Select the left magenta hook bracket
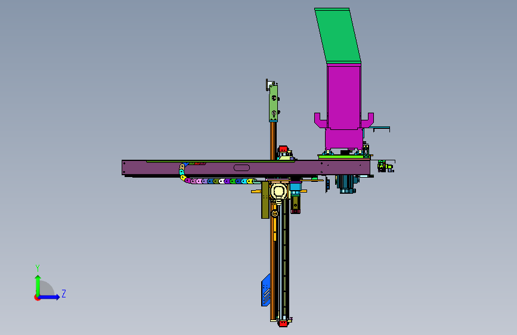 click(x=320, y=120)
